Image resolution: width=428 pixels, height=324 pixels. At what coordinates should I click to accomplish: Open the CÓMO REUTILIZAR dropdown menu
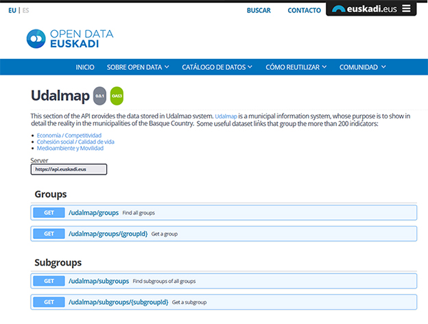(296, 67)
